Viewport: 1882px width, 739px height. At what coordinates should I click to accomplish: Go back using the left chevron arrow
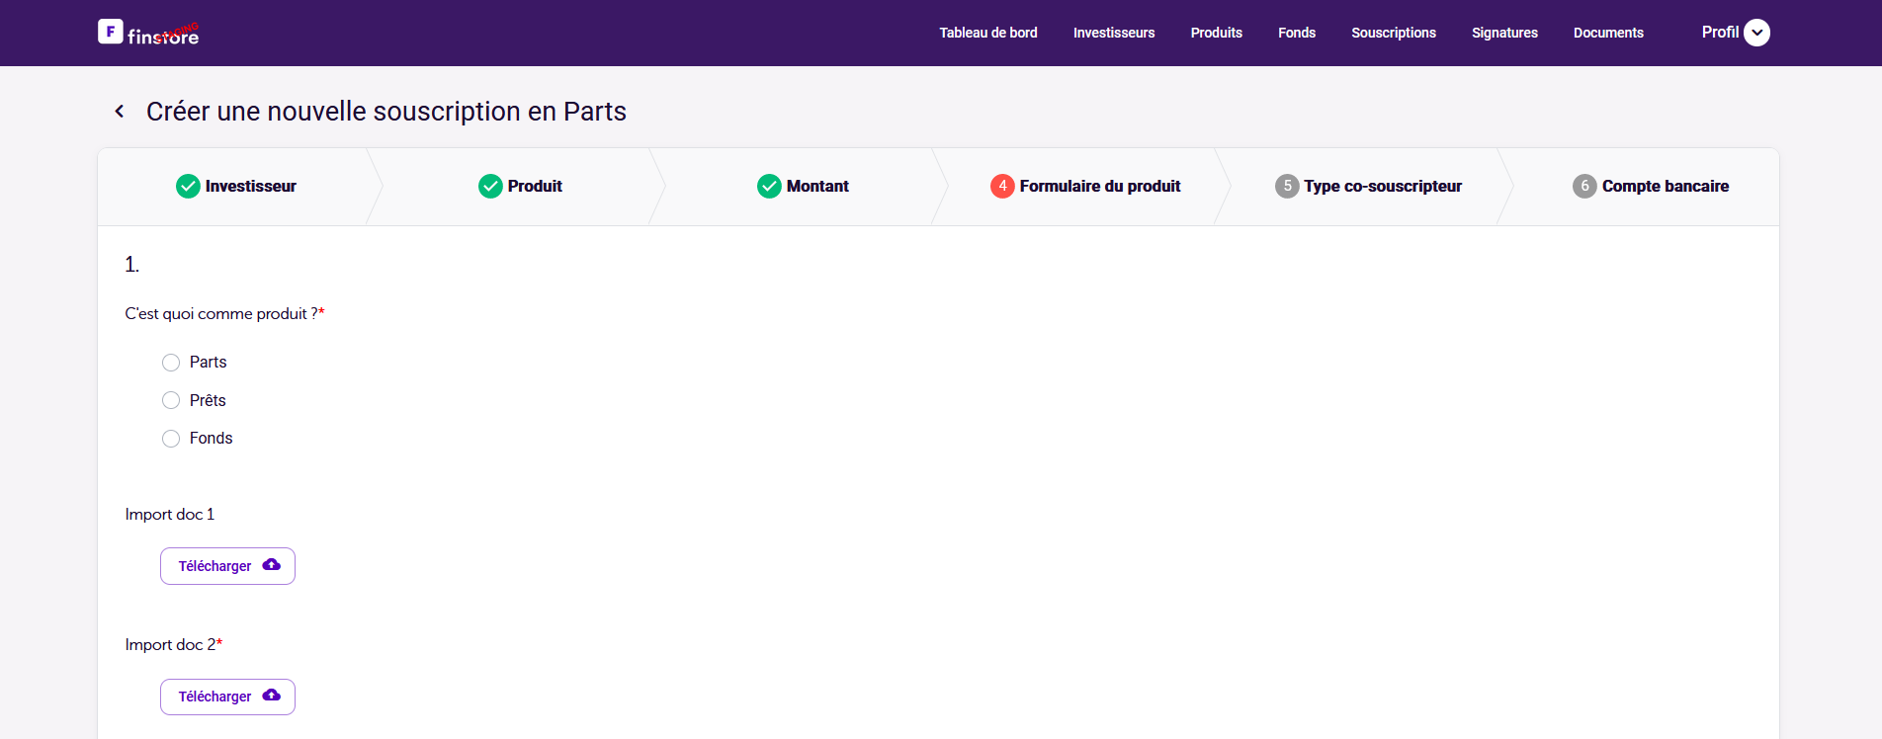click(120, 112)
